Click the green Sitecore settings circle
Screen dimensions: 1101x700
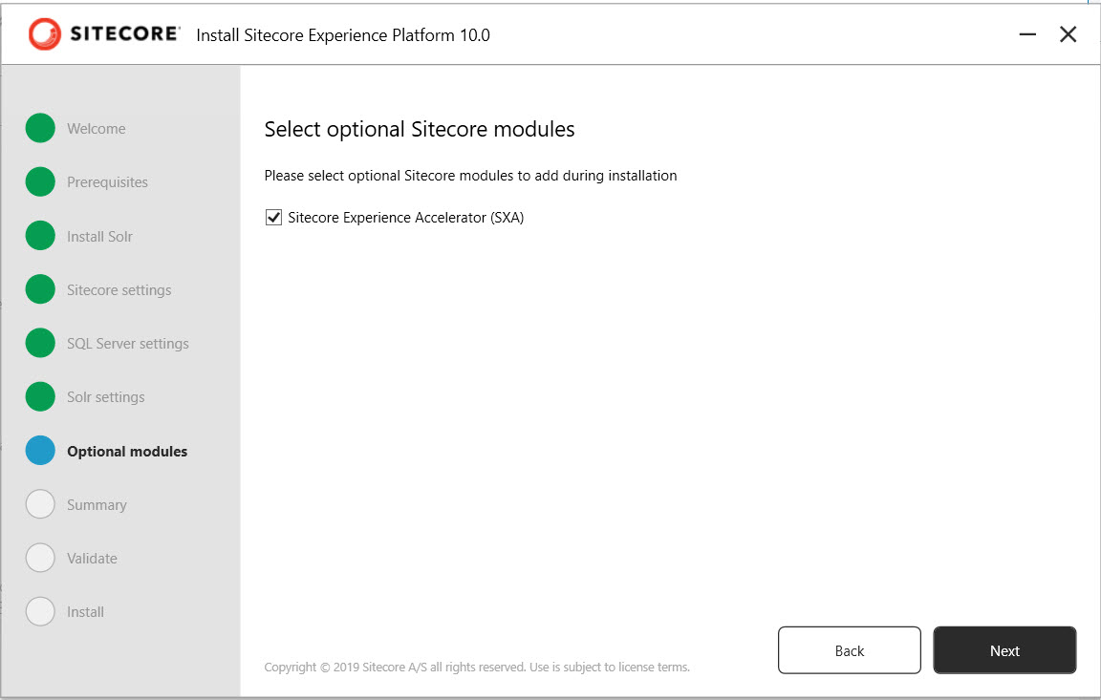point(40,289)
